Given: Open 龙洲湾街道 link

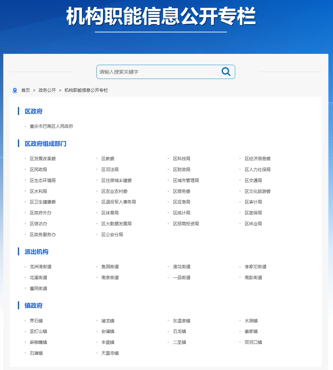Looking at the screenshot, I should [40, 267].
